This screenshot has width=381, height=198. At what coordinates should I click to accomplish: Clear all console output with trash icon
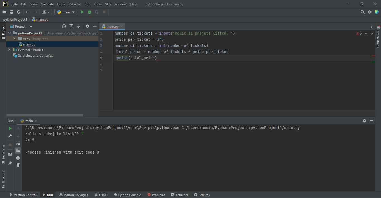click(x=18, y=165)
